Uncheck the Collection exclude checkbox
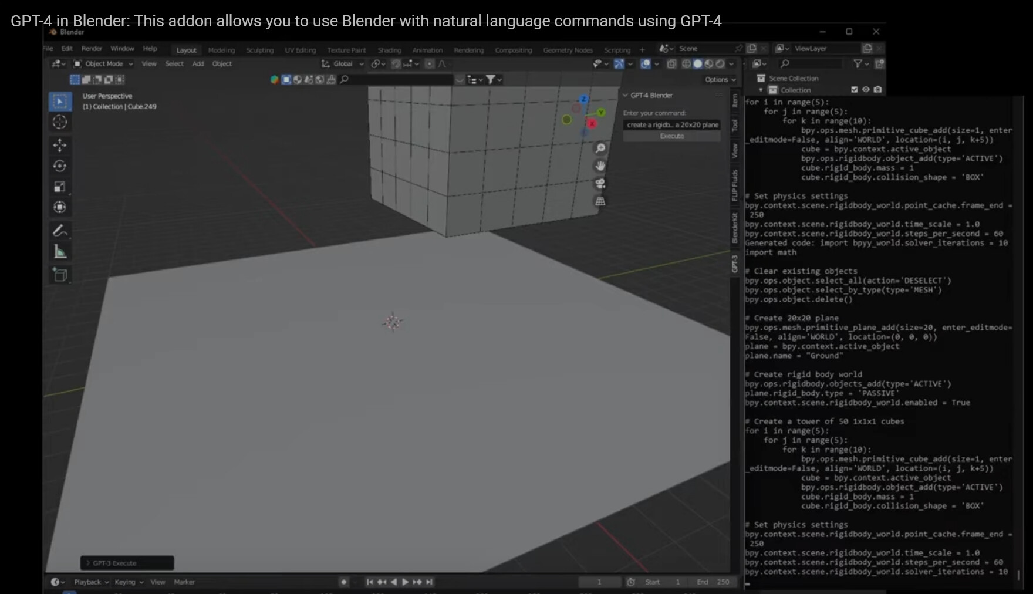The image size is (1033, 594). [x=854, y=90]
